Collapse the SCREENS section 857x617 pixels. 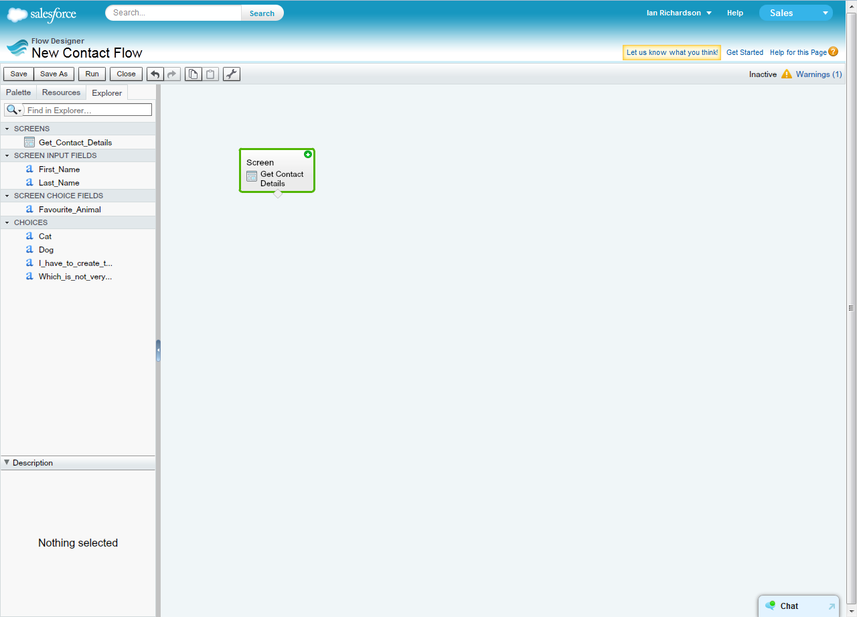[x=7, y=129]
